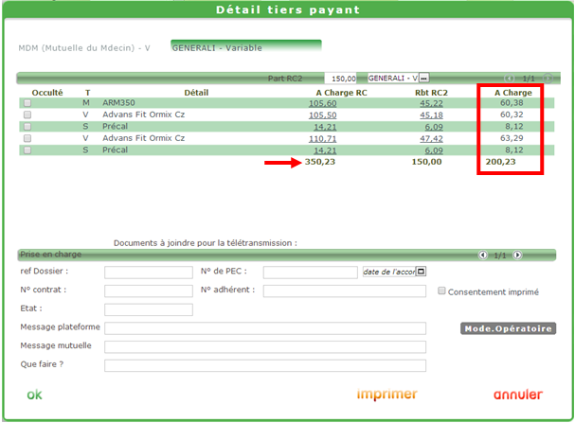Focus the N° de PEC input field

[311, 273]
